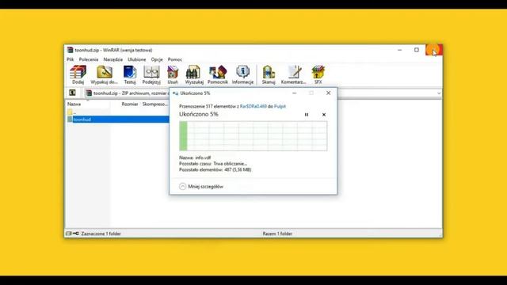This screenshot has height=285, width=507.
Task: Run the Testuj archive test
Action: 130,74
